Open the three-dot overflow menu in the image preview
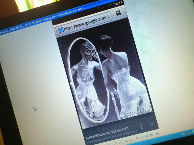The width and height of the screenshot is (194, 145). pyautogui.click(x=142, y=127)
